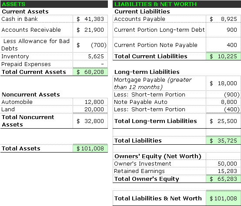Click the 35,725 total liabilities cell

223,140
